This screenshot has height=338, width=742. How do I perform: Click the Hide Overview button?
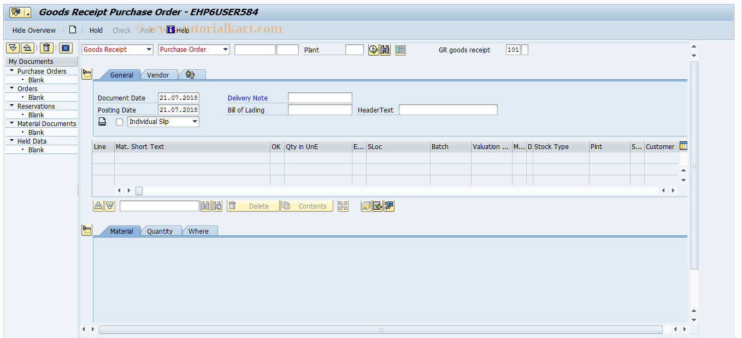point(33,31)
